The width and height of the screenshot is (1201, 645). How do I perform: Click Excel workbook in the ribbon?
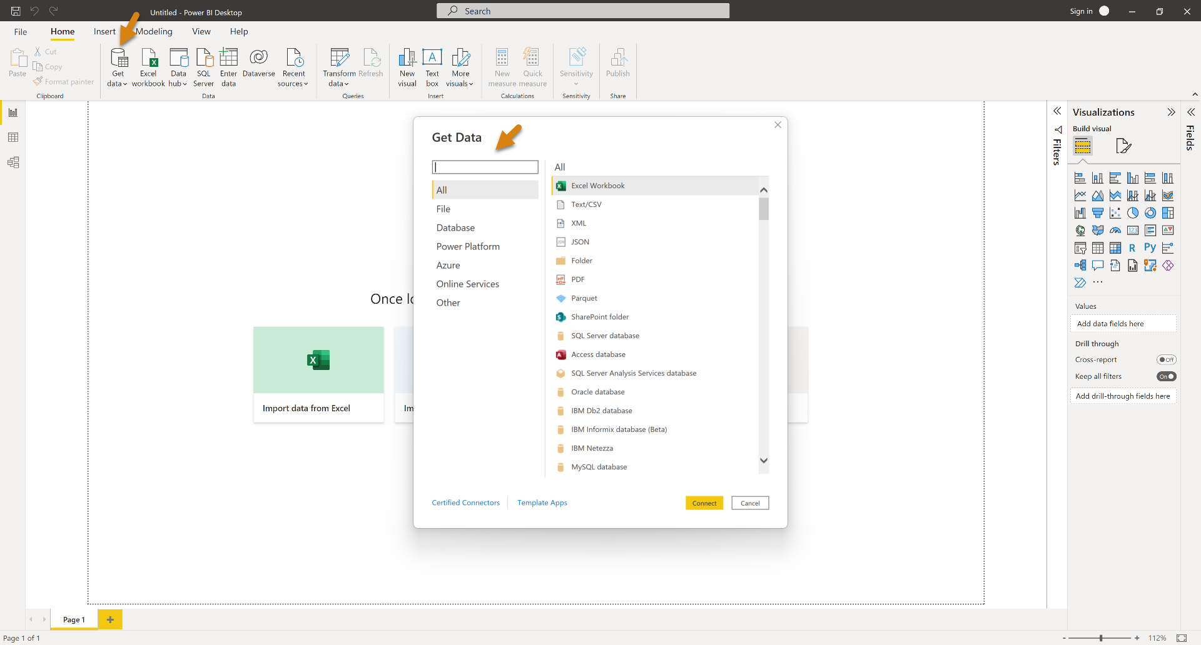point(148,67)
